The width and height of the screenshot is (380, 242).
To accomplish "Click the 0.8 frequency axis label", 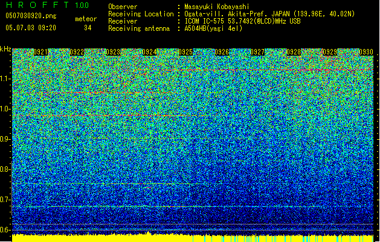I will point(5,169).
